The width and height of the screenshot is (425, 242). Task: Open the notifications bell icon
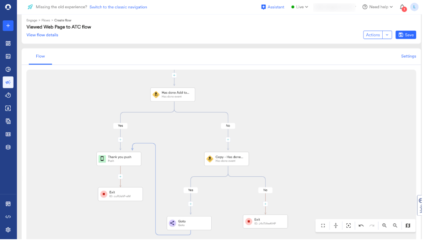tap(402, 7)
